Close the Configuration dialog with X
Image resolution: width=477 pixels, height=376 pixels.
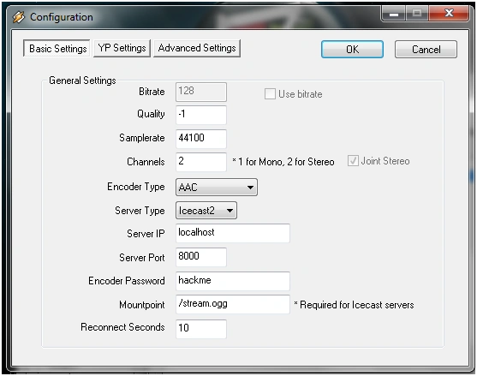[449, 14]
